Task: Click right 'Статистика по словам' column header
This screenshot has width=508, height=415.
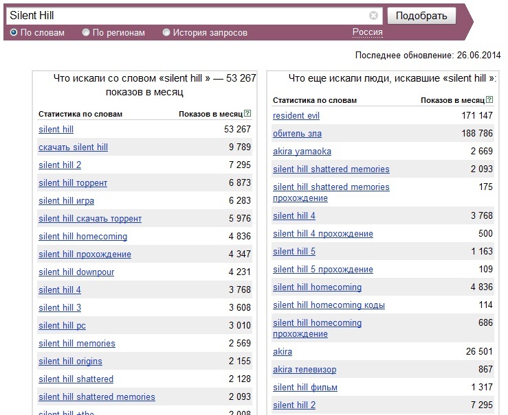Action: (315, 101)
